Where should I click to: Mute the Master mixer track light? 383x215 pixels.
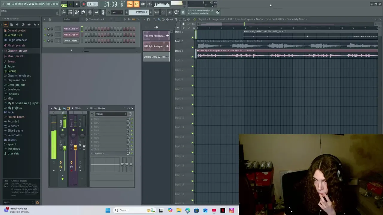coord(63,130)
